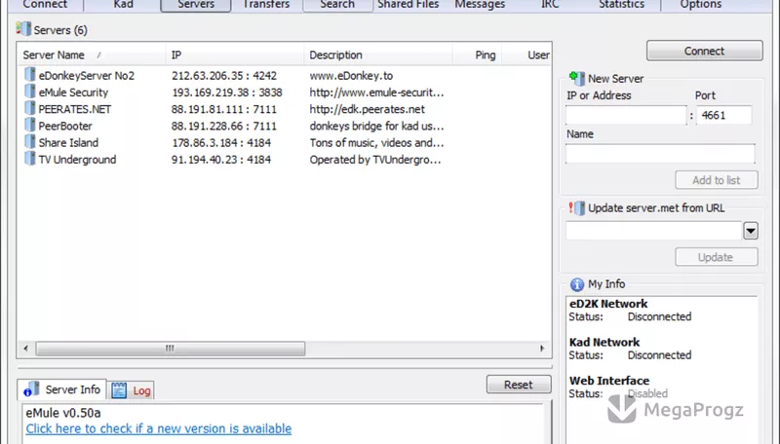Click the TV Underground server icon
The width and height of the screenshot is (780, 444).
click(30, 160)
